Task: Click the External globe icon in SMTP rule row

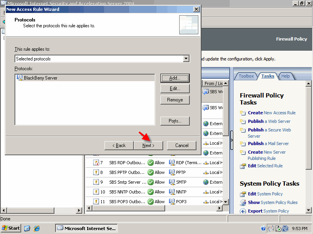Action: 206,182
